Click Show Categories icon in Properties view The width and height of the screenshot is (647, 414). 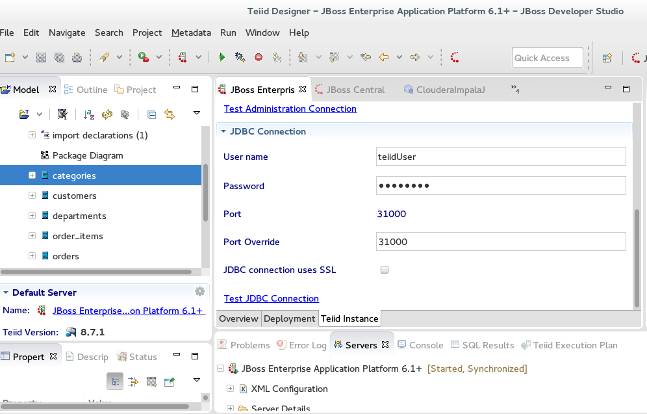[x=115, y=382]
